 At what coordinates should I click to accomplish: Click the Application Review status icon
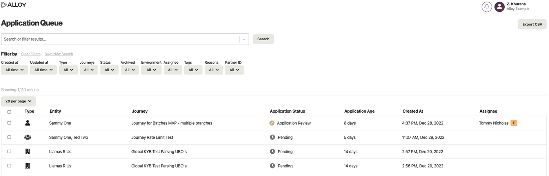(x=272, y=123)
